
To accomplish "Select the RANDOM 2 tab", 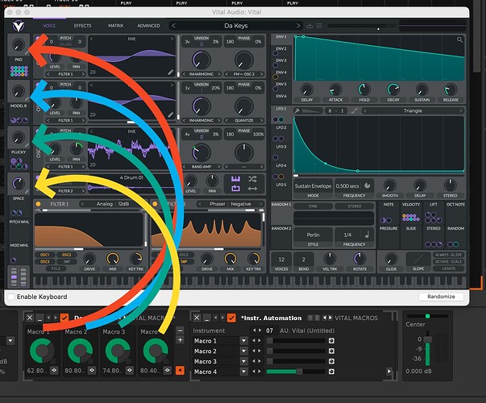I will coord(281,228).
